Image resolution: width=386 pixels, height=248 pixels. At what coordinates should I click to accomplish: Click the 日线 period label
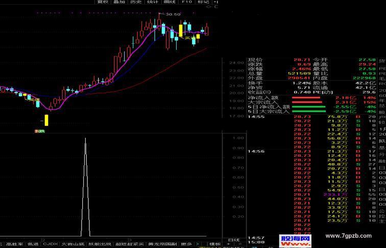click(234, 240)
